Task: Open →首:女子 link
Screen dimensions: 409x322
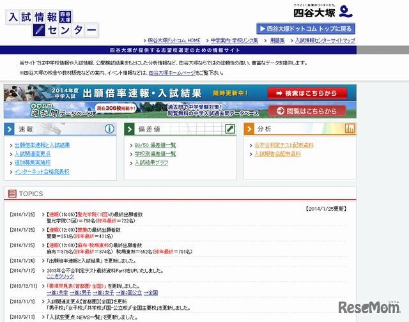Action: [x=104, y=293]
